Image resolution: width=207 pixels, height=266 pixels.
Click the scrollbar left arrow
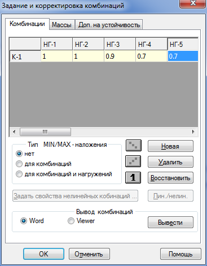14,132
